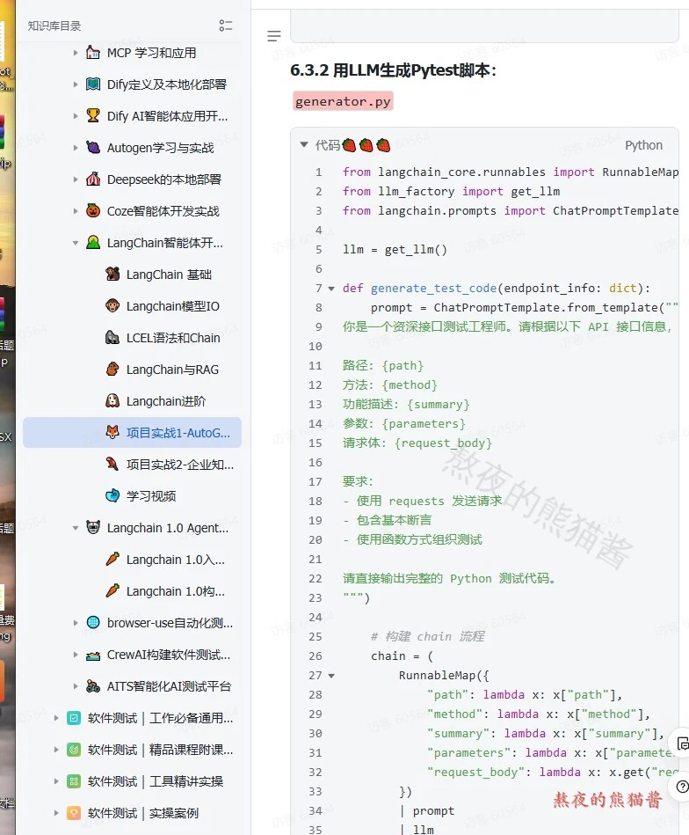The height and width of the screenshot is (835, 689).
Task: Collapse the LangChain智能体开 tree node
Action: pos(75,243)
